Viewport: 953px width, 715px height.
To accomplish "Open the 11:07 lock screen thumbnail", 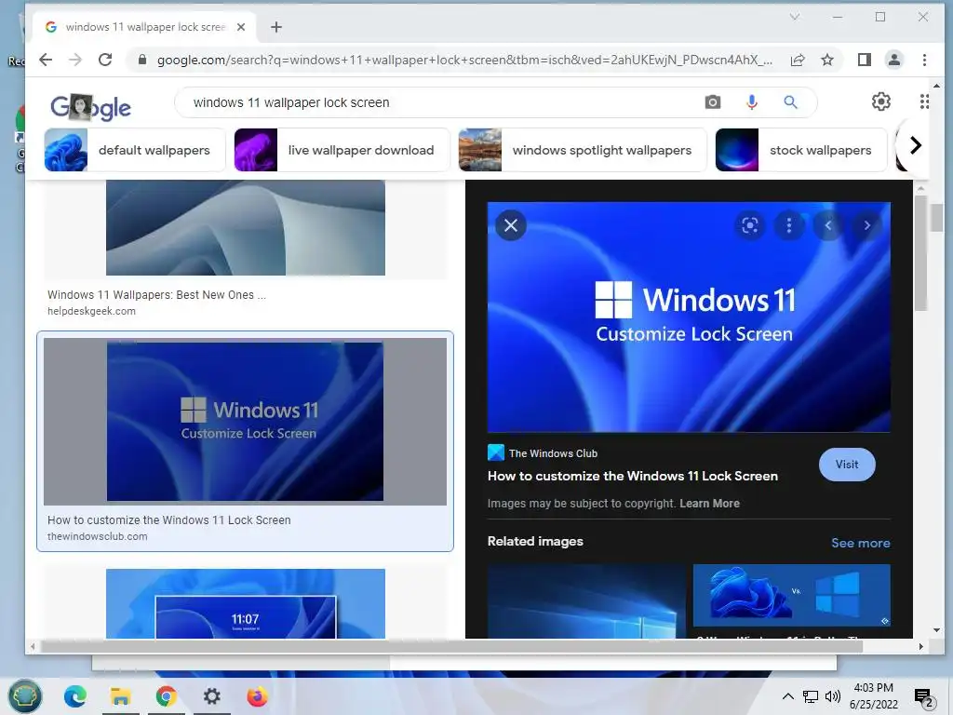I will 246,603.
